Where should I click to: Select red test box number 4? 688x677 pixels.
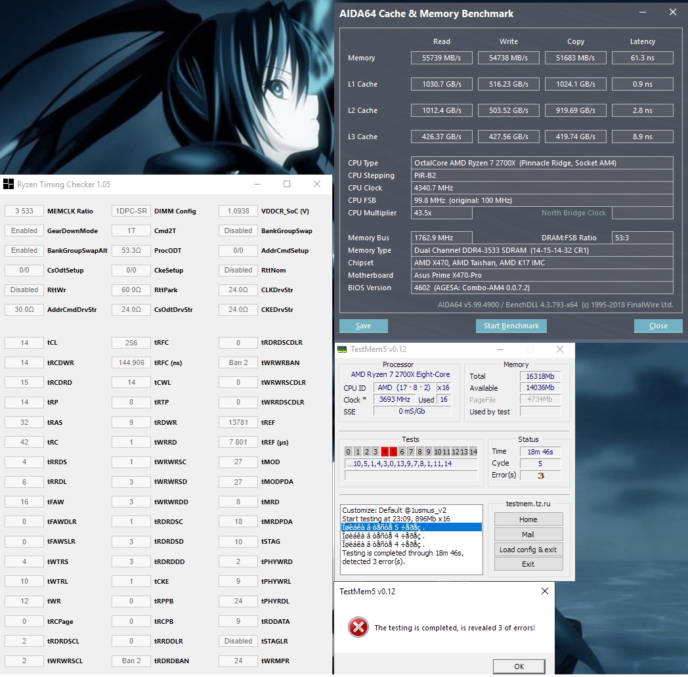384,452
